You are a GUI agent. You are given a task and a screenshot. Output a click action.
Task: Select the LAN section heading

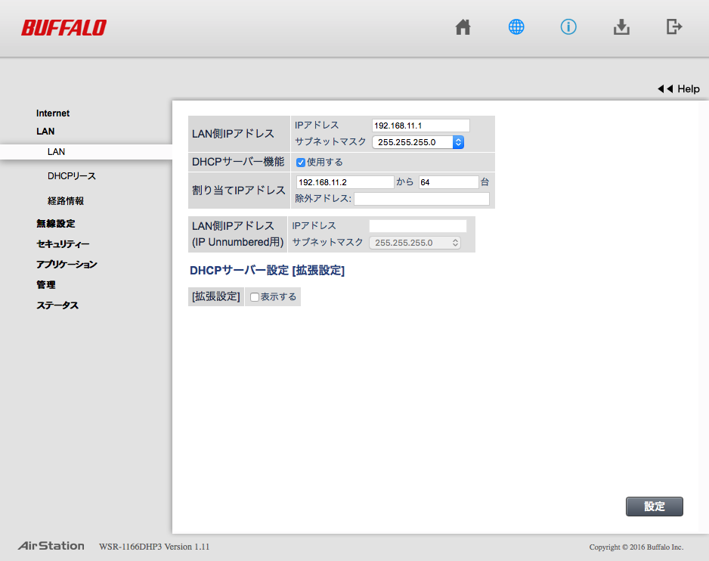[45, 132]
